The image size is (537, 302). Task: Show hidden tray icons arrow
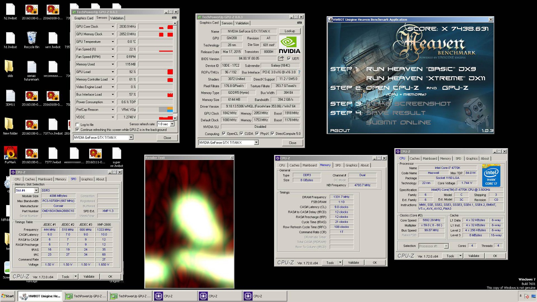point(521,296)
